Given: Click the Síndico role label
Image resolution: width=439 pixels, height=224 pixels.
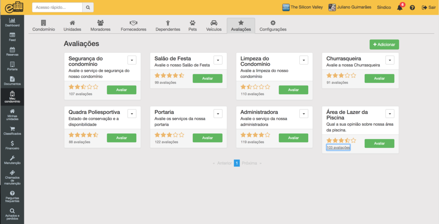Looking at the screenshot, I should (x=384, y=8).
